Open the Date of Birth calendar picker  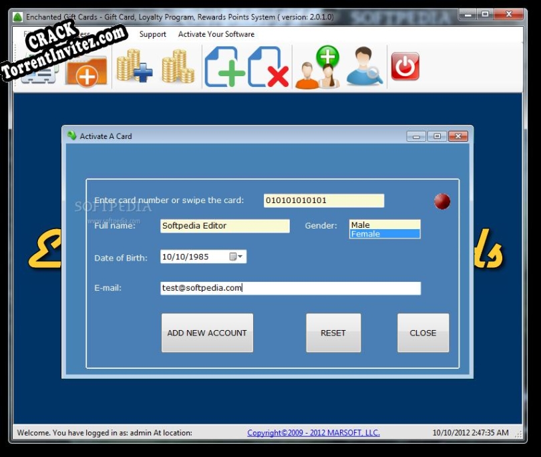[x=238, y=256]
